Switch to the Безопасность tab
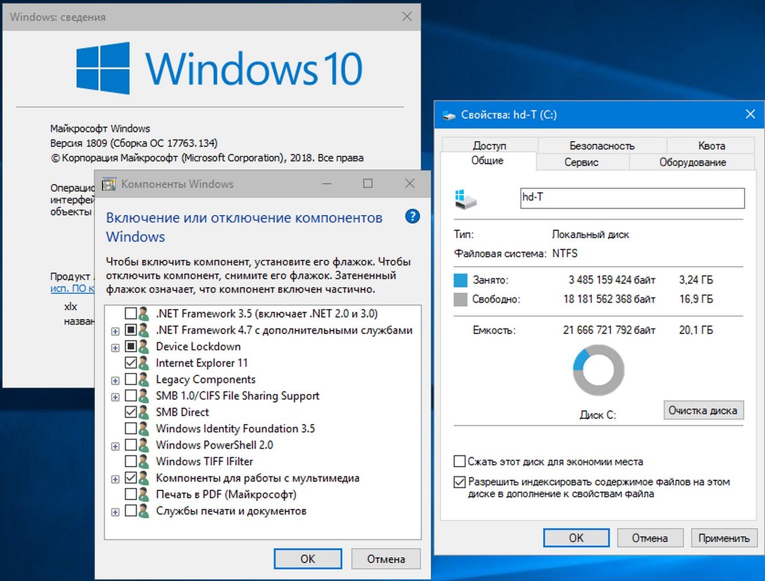Viewport: 765px width, 581px height. pyautogui.click(x=602, y=145)
